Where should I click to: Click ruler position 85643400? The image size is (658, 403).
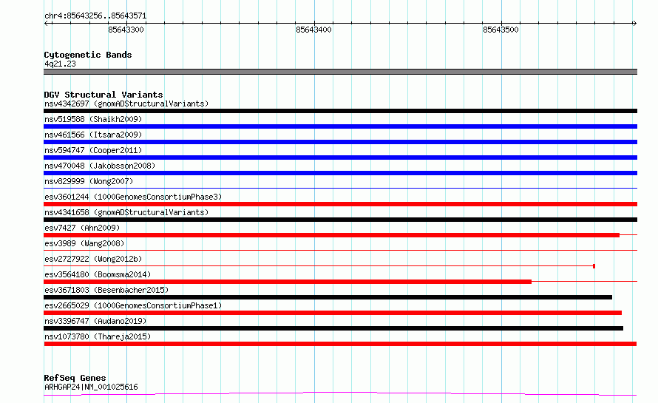(x=313, y=30)
